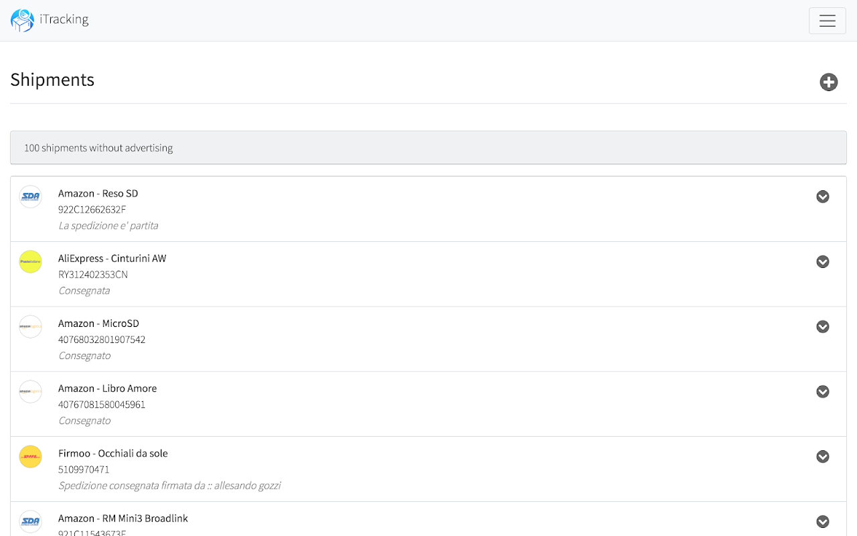The width and height of the screenshot is (857, 536).
Task: Expand Amazon - Reso SD shipment options
Action: click(x=823, y=196)
